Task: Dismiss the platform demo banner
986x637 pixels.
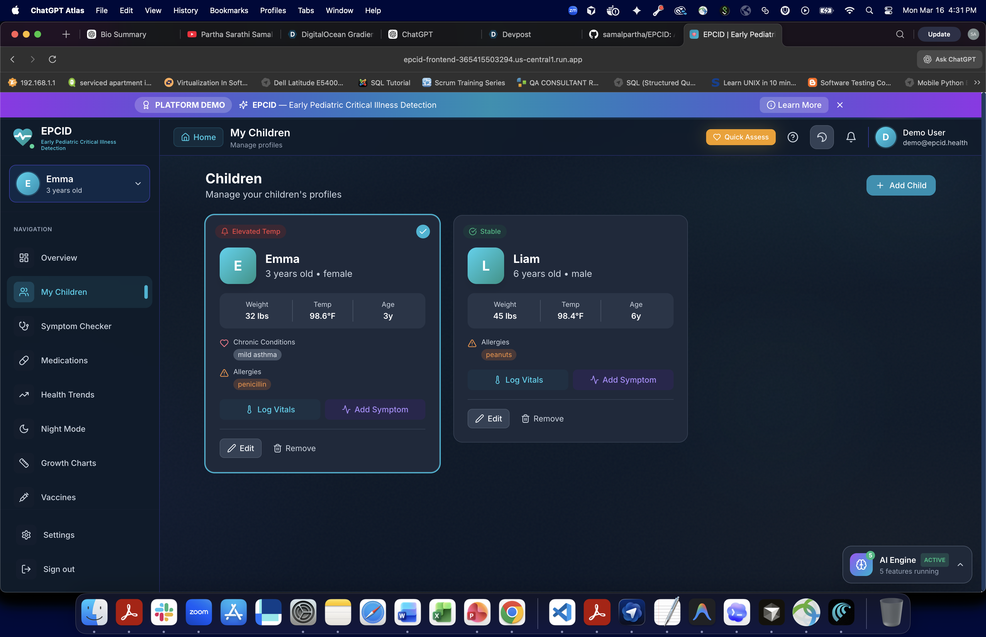Action: (840, 105)
